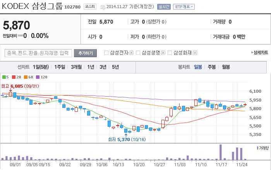Click the tallest volume bar near 11/17
Image resolution: width=271 pixels, height=170 pixels.
coord(221,152)
